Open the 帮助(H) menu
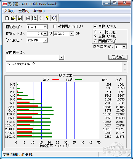 point(39,11)
